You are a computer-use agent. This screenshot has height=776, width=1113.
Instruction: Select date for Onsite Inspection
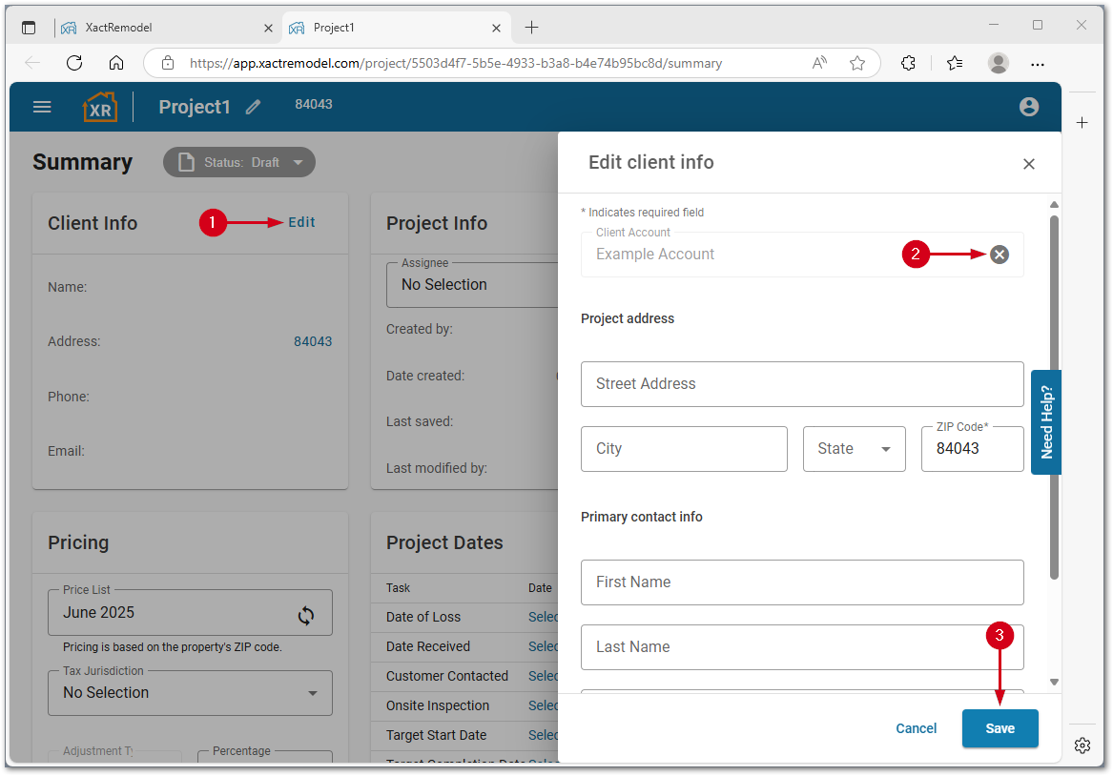coord(543,706)
